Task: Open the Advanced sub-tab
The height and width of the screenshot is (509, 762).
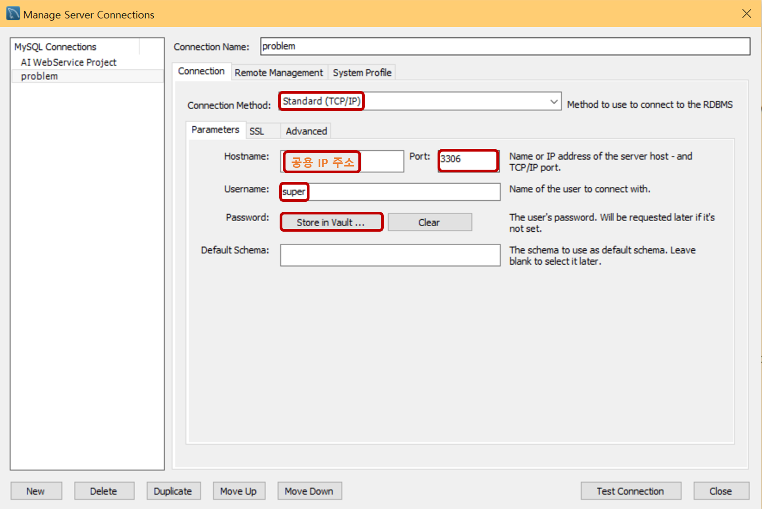Action: [x=306, y=131]
